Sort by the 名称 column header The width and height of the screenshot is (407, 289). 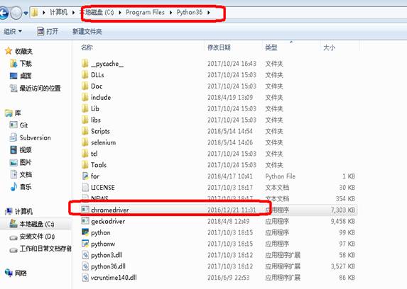(x=87, y=47)
